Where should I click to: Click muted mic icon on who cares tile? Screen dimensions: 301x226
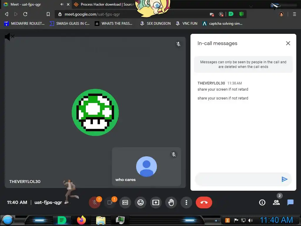pyautogui.click(x=174, y=154)
